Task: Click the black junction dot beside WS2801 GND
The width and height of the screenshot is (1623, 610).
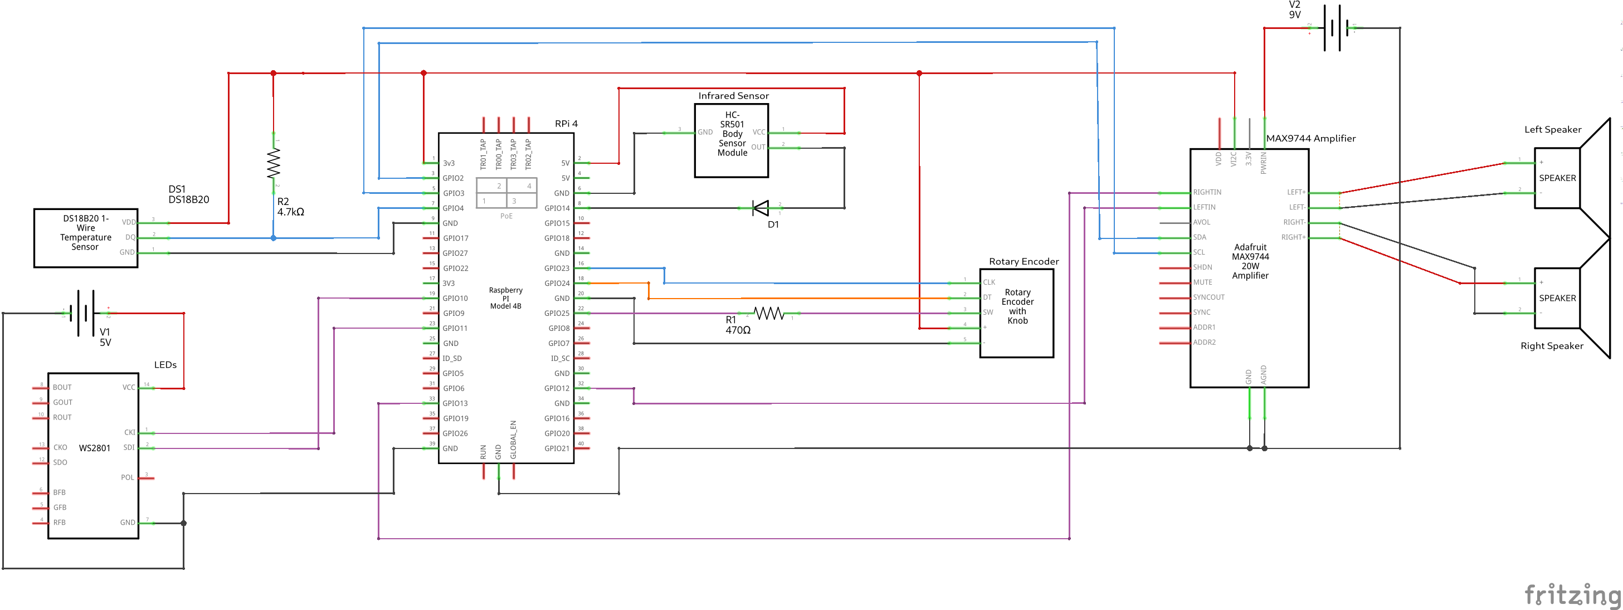Action: point(183,523)
